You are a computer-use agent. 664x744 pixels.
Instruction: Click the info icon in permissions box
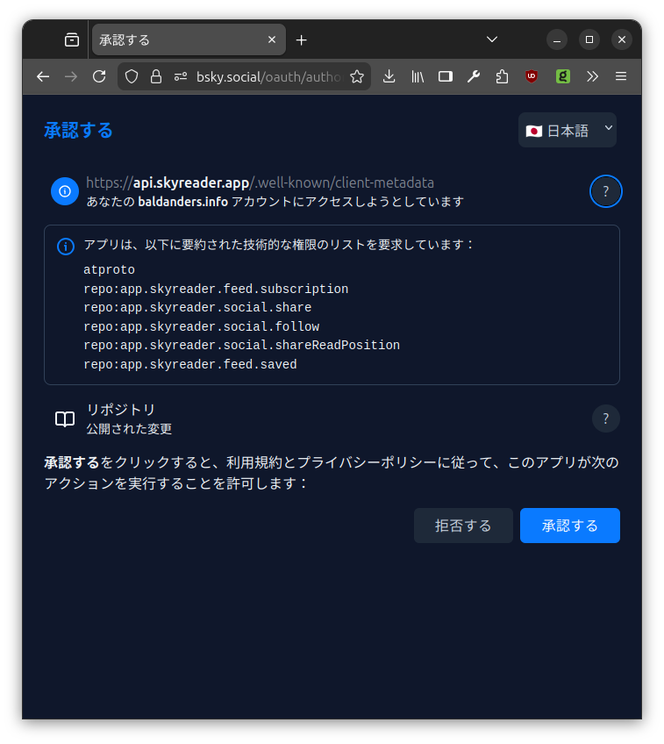[66, 247]
